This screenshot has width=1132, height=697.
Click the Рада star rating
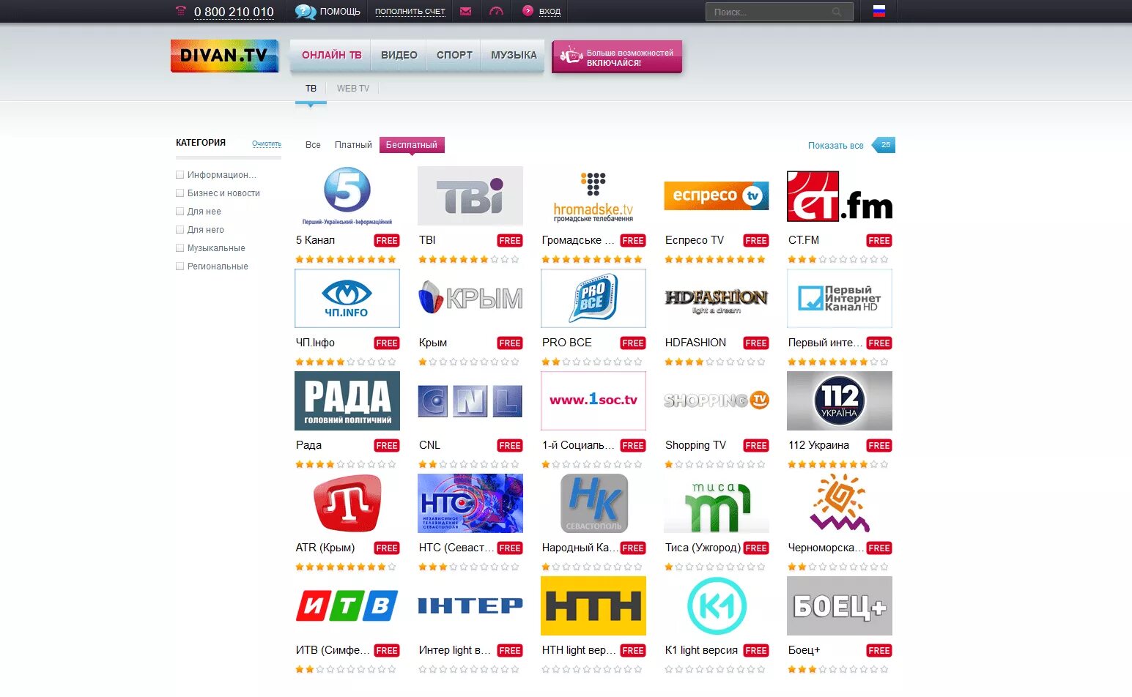(346, 464)
